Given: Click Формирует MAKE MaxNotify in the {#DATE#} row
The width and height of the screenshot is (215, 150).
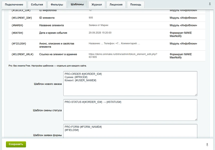Looking at the screenshot, I should 181,34.
